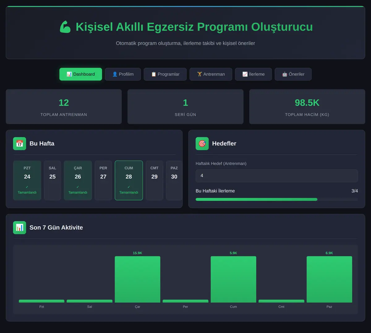Click the Paz bar showing 6.9K

[329, 279]
